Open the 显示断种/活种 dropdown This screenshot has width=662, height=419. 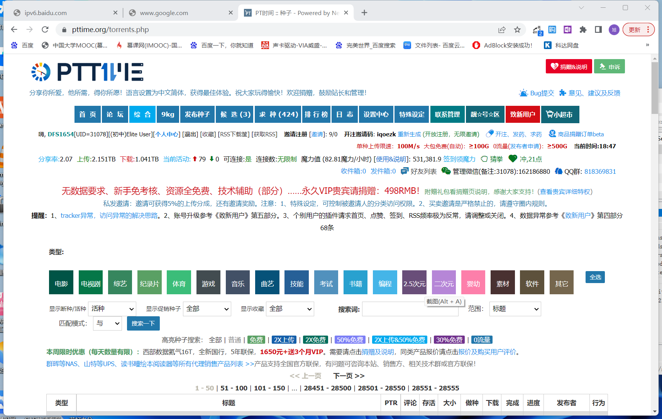click(x=112, y=309)
